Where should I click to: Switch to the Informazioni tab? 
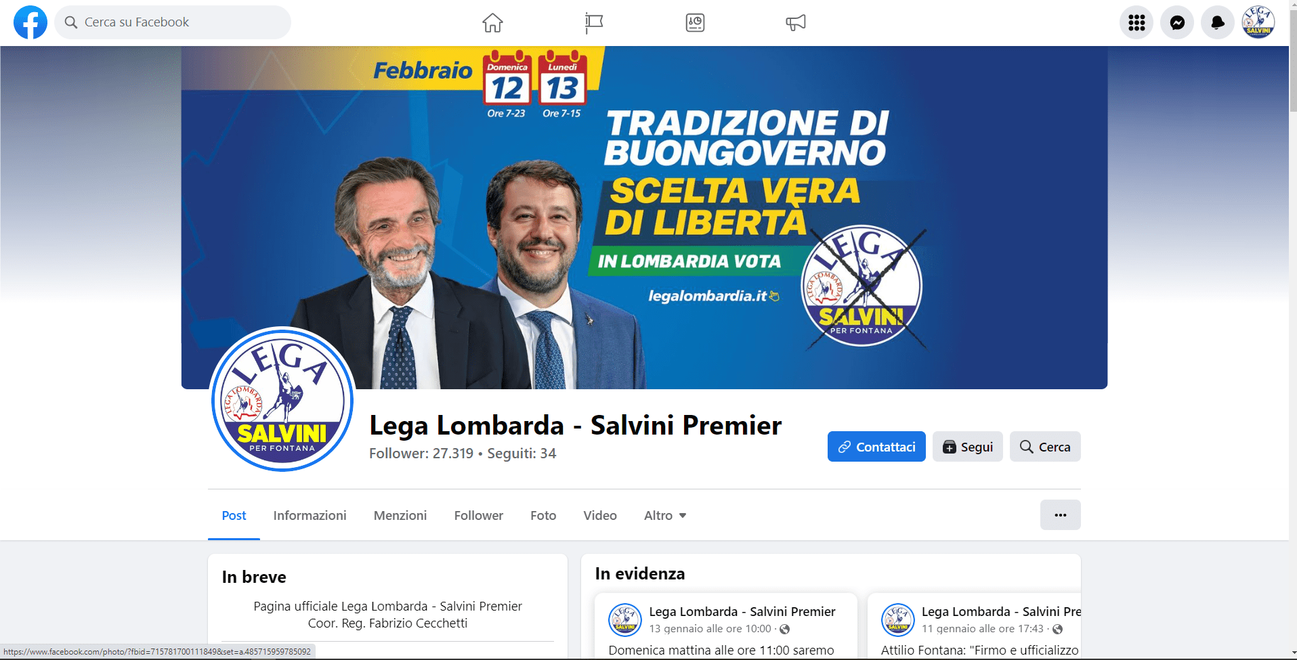tap(310, 515)
